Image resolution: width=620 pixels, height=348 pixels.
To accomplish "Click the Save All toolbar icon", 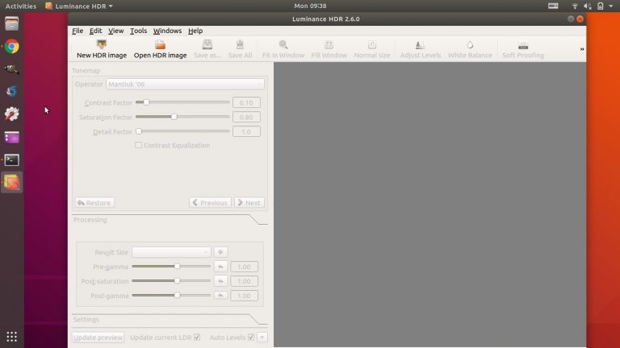I will point(240,44).
